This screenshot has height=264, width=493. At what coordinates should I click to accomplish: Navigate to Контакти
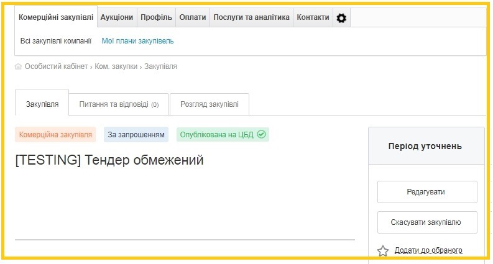[x=313, y=18]
